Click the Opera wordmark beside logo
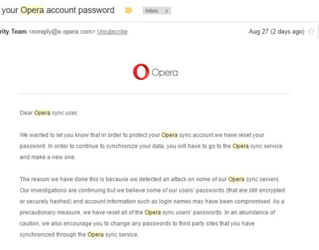 165,72
